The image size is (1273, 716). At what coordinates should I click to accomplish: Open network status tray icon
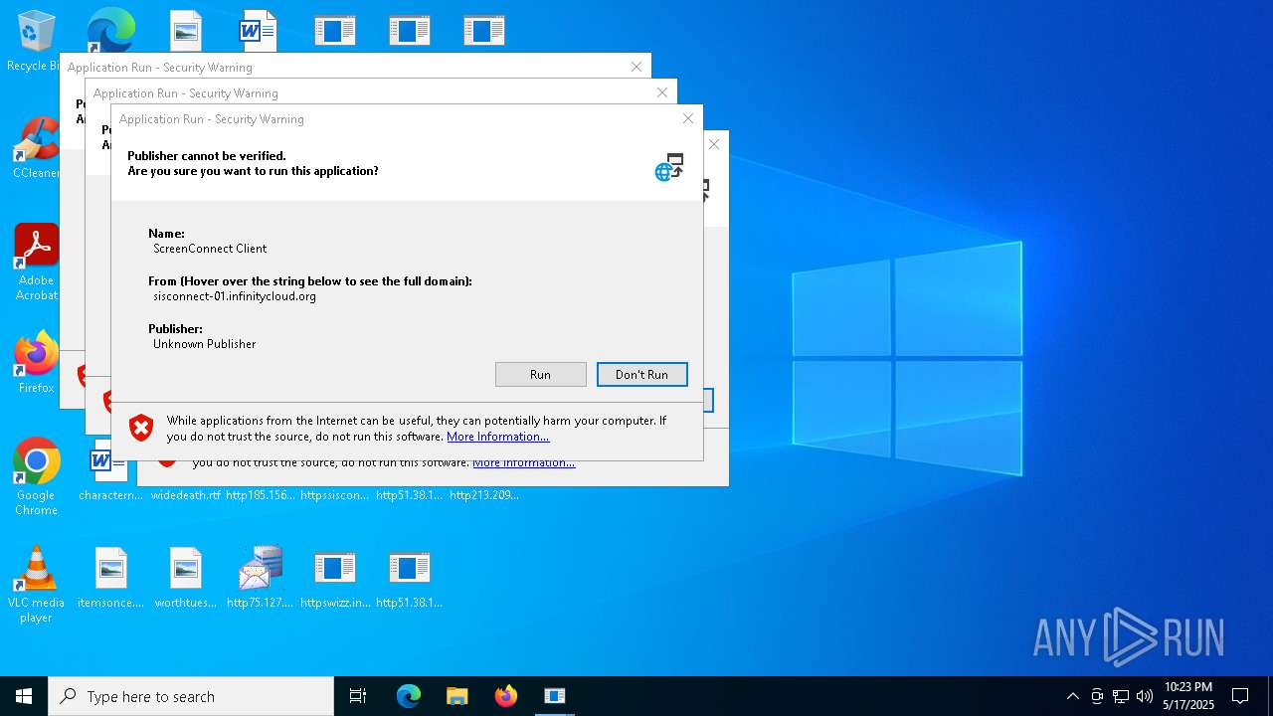1121,696
